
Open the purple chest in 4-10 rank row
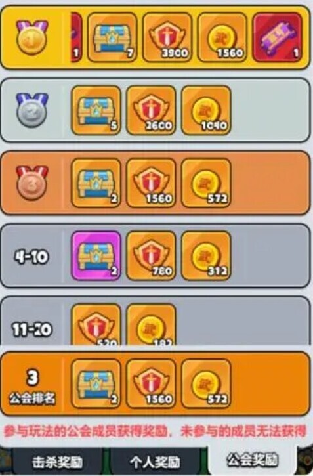(x=96, y=255)
